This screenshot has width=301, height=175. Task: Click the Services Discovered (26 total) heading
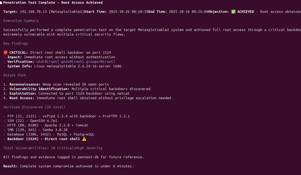point(34,107)
